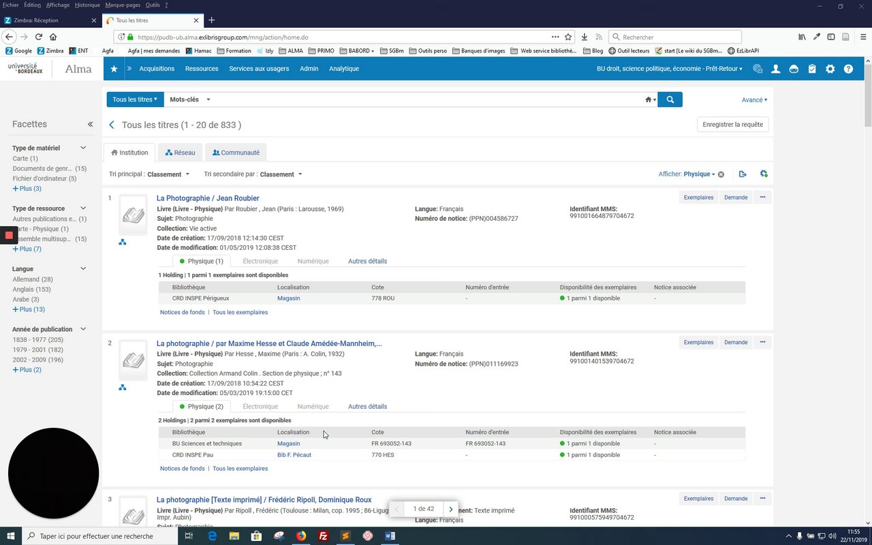The height and width of the screenshot is (545, 872).
Task: Open the results display settings gear icon
Action: click(x=764, y=174)
